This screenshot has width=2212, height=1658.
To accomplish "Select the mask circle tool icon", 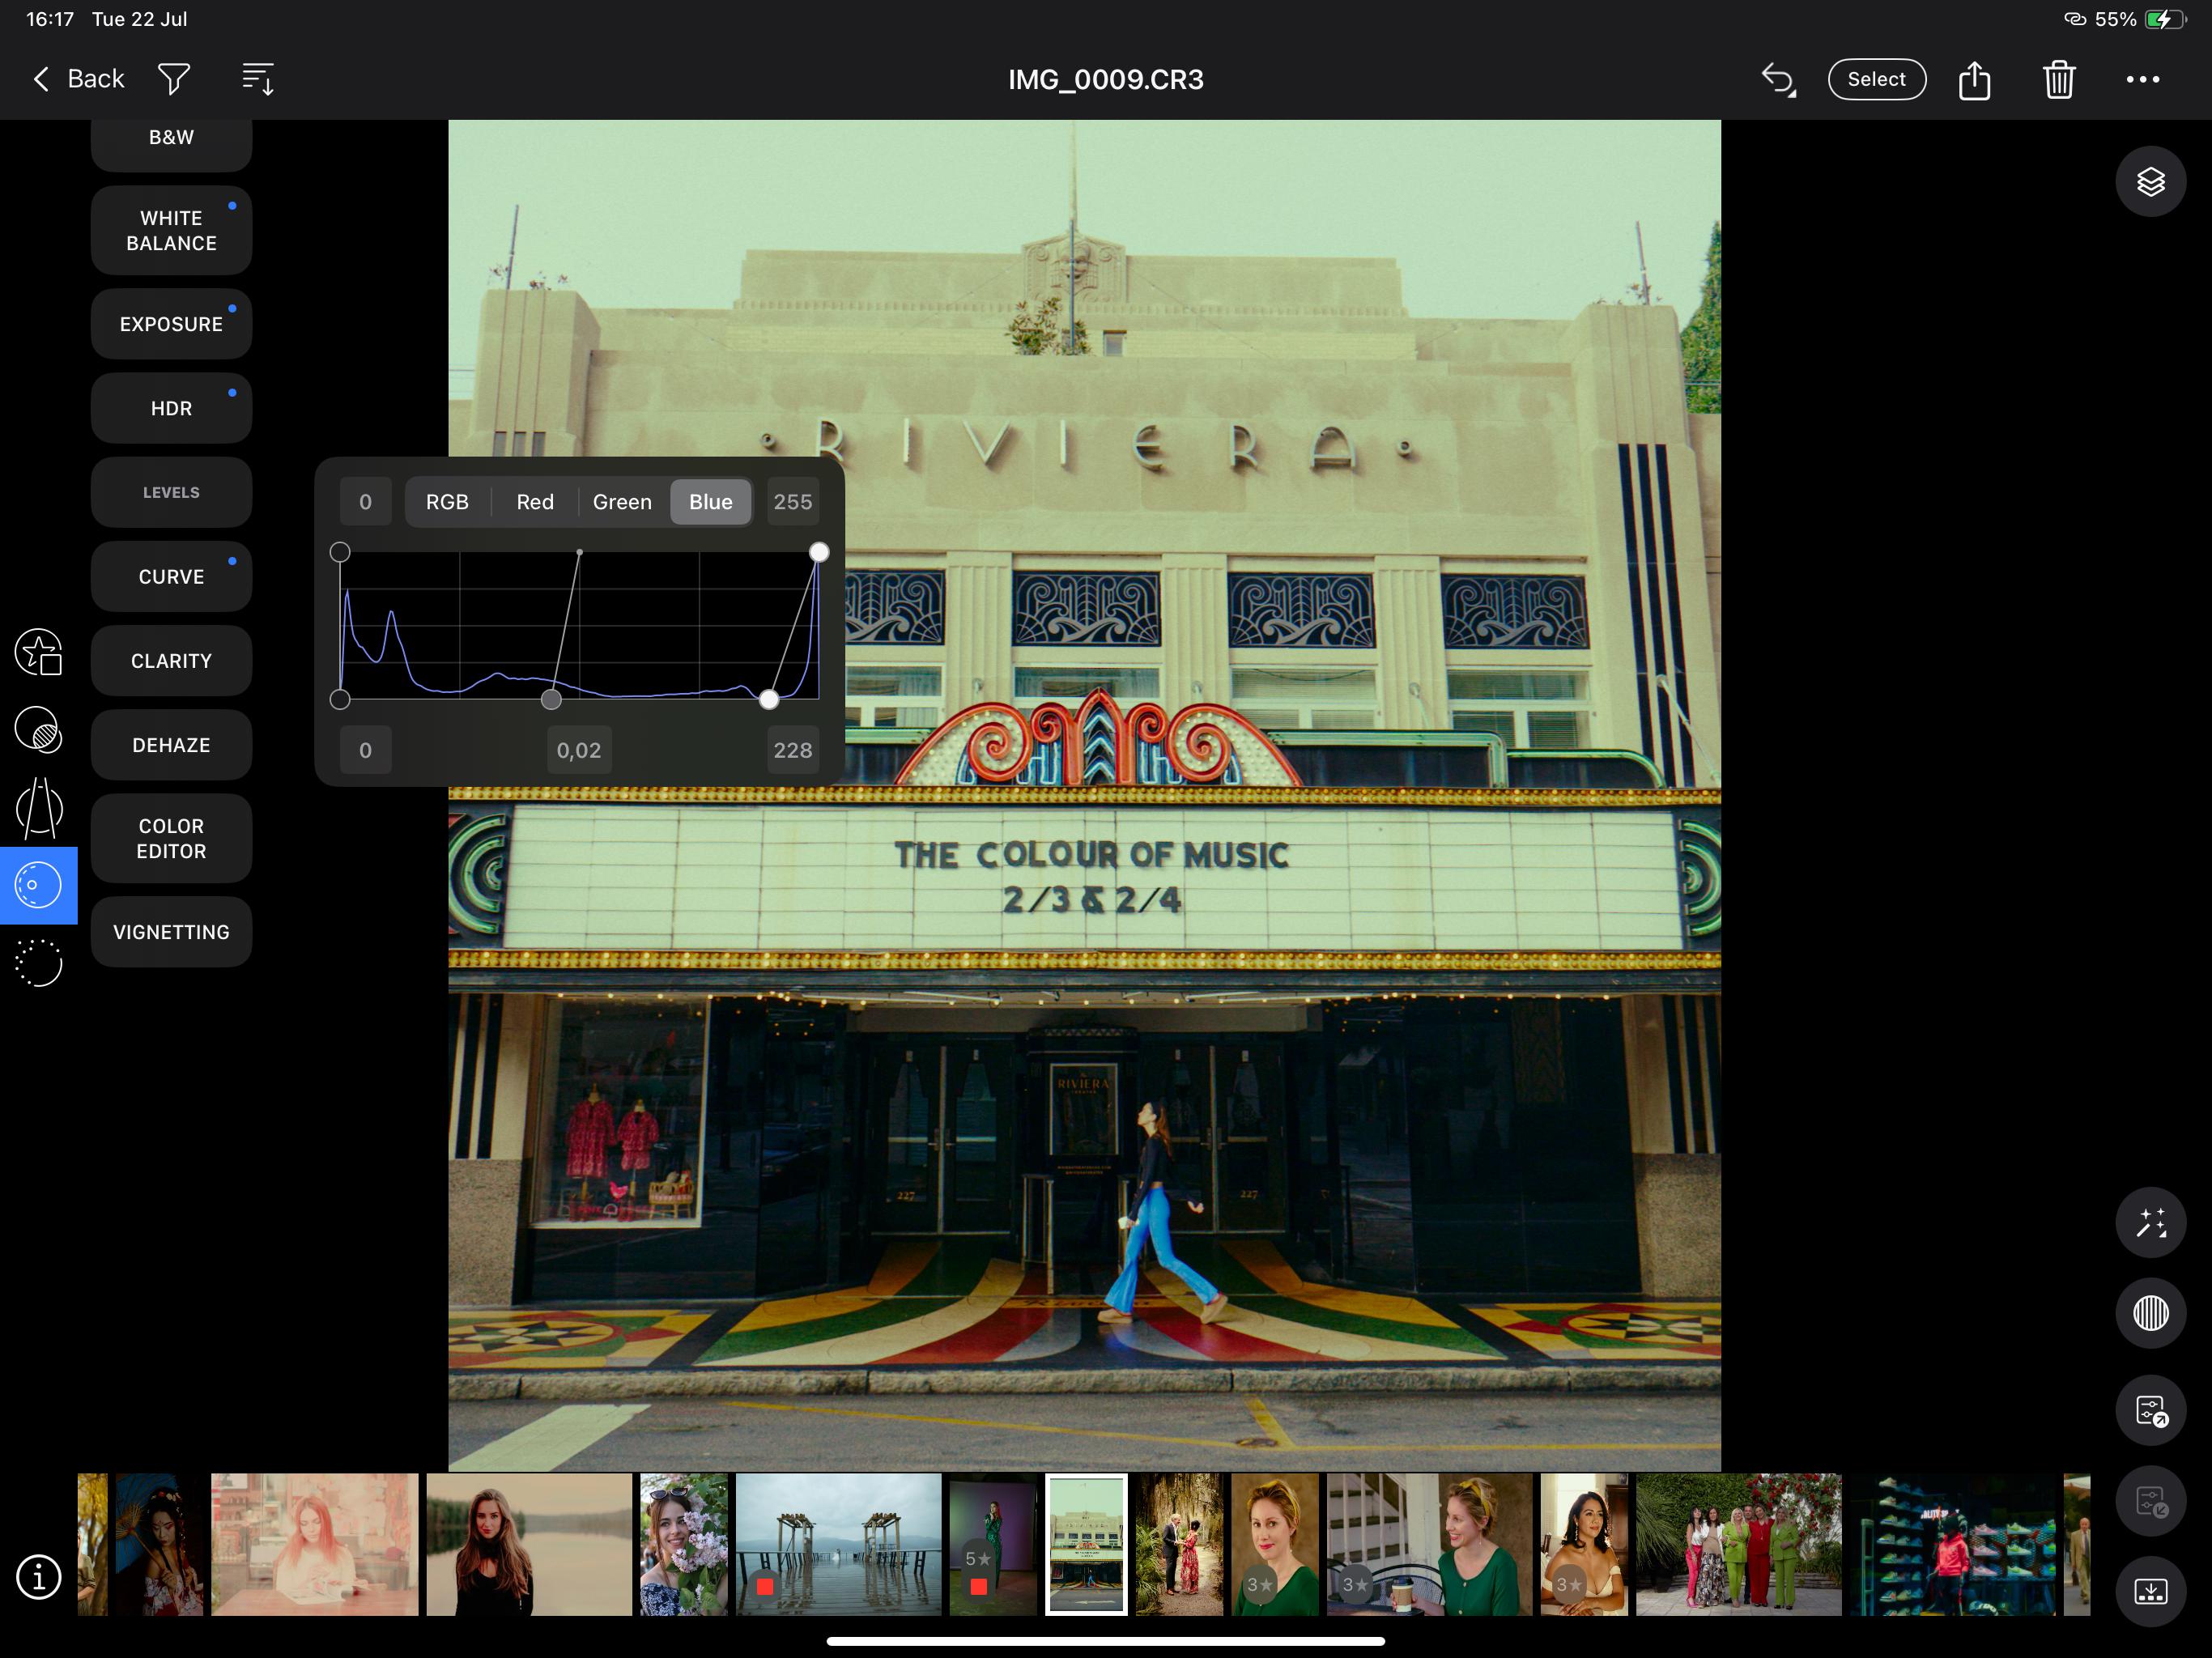I will click(x=39, y=729).
